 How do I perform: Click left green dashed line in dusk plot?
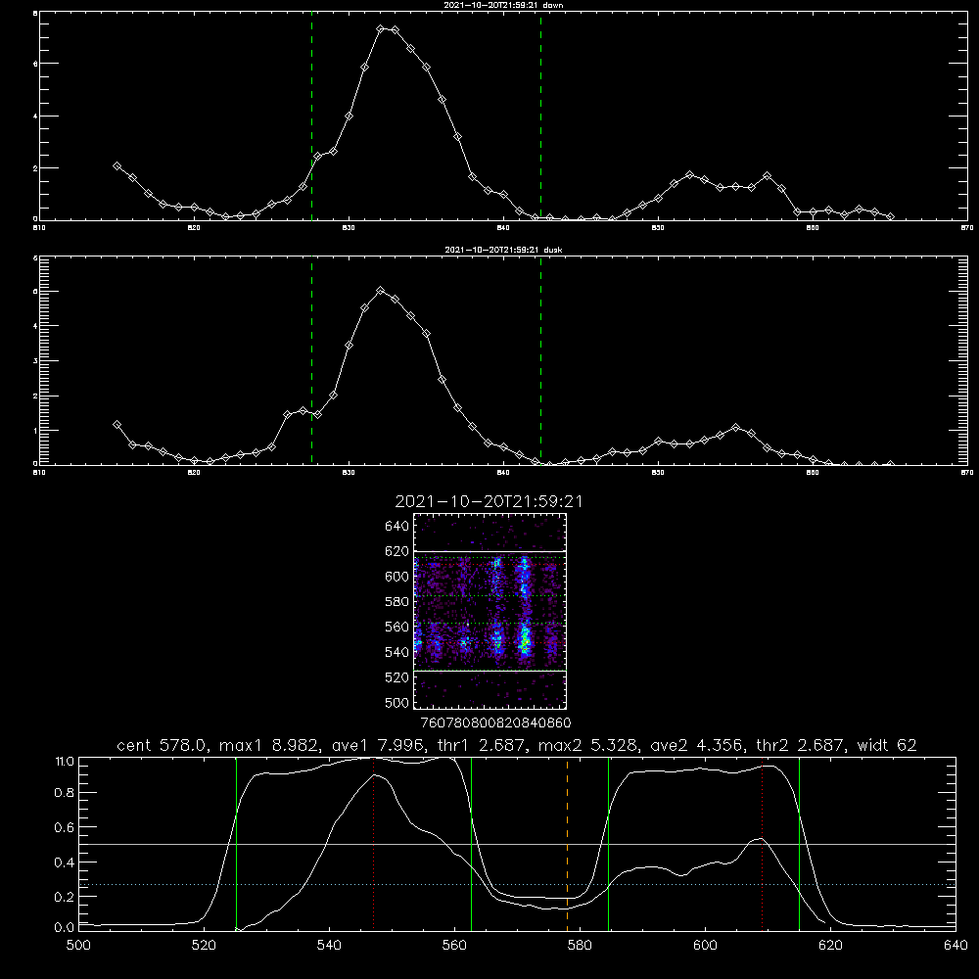[x=311, y=360]
